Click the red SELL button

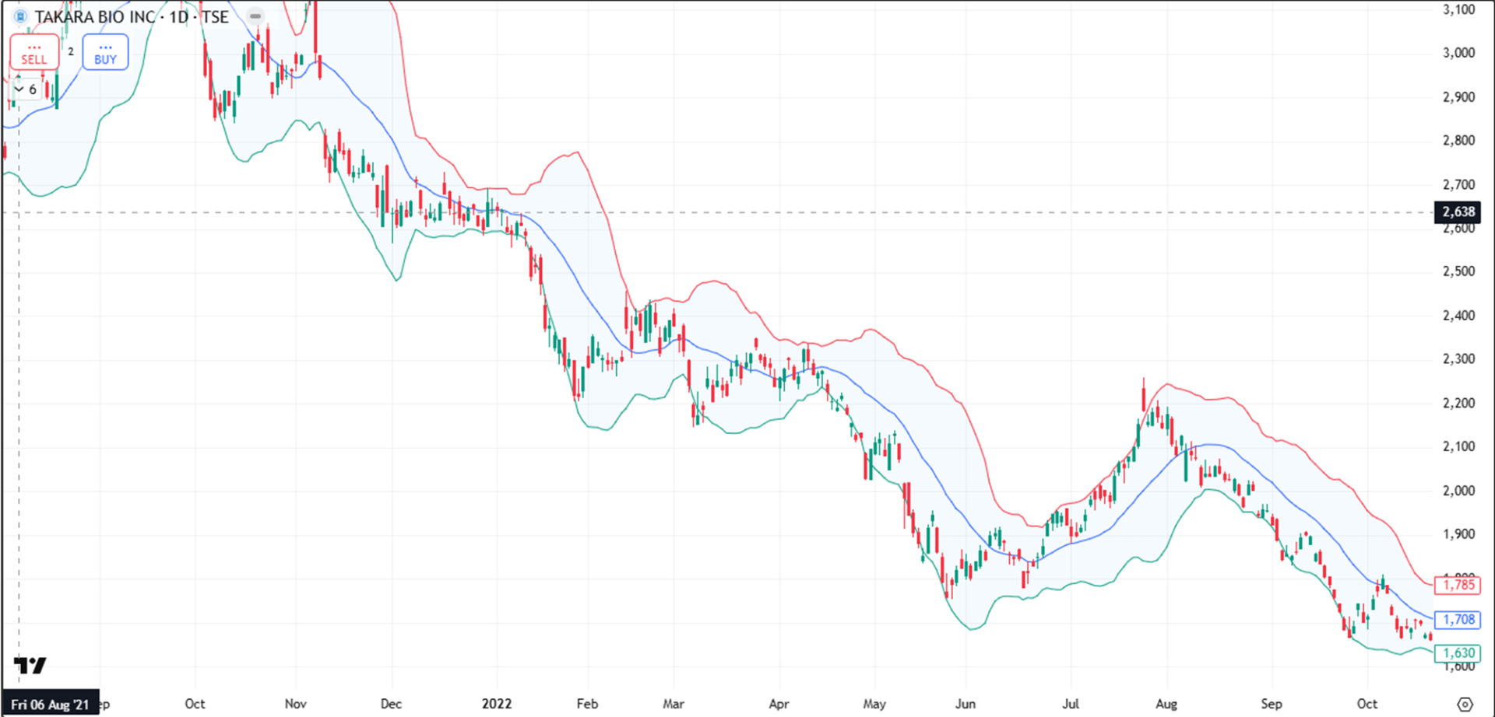(34, 53)
